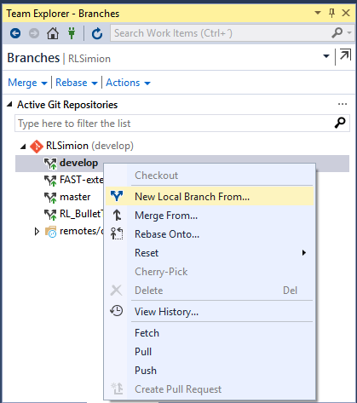Open Branches page title dropdown arrow
The width and height of the screenshot is (357, 403).
[326, 56]
